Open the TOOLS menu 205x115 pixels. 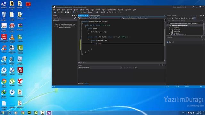tap(98, 10)
